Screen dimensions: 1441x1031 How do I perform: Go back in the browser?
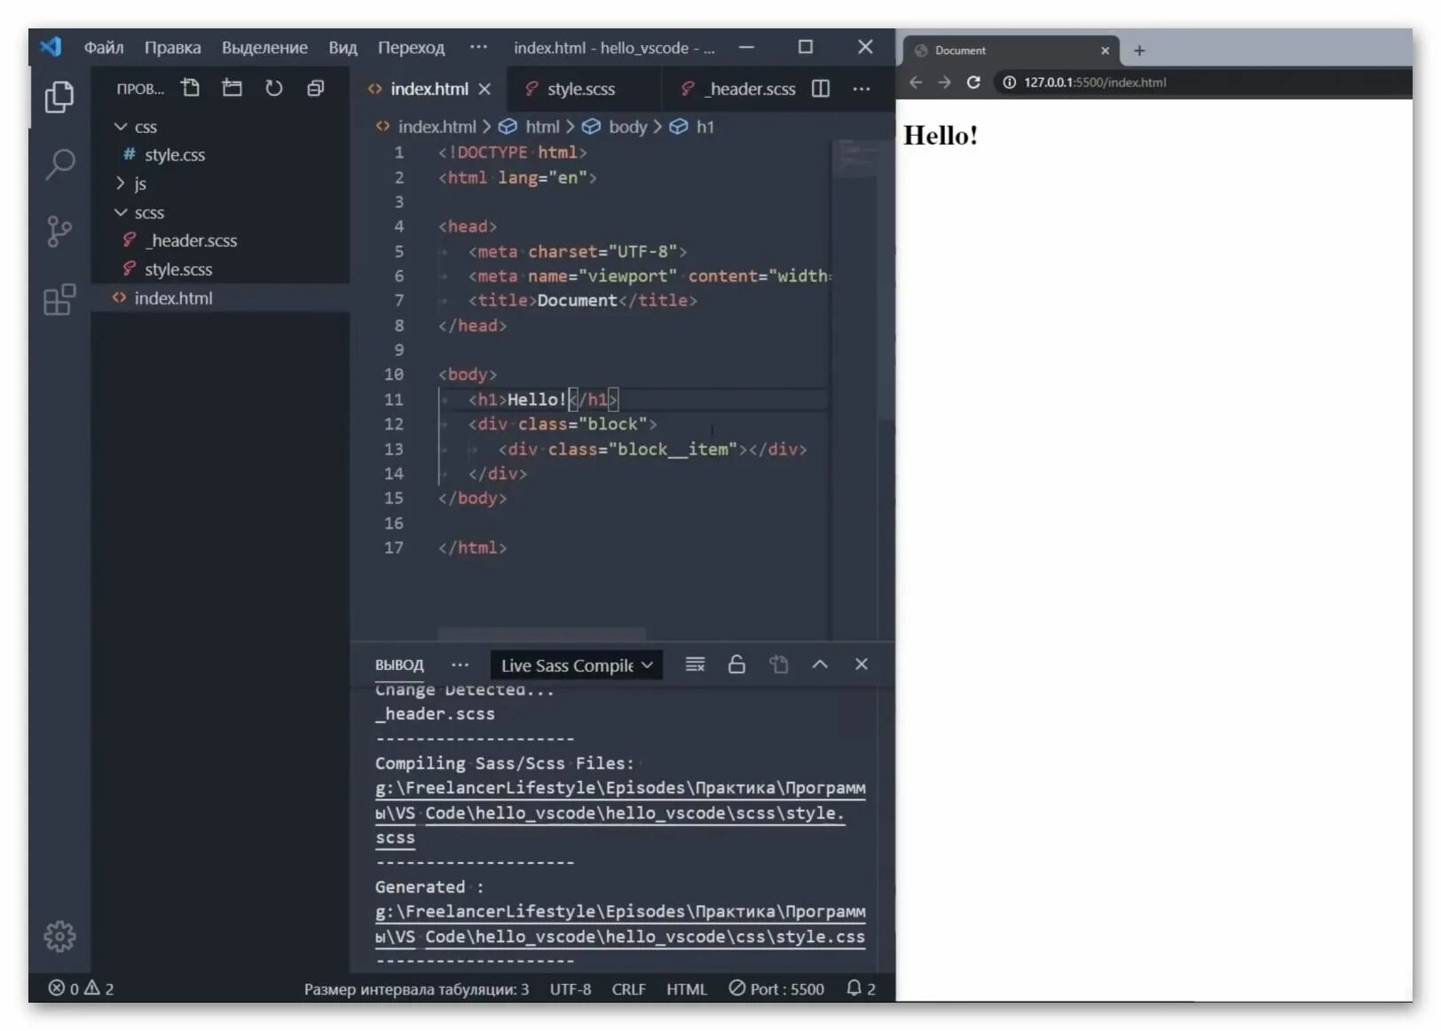click(x=916, y=82)
